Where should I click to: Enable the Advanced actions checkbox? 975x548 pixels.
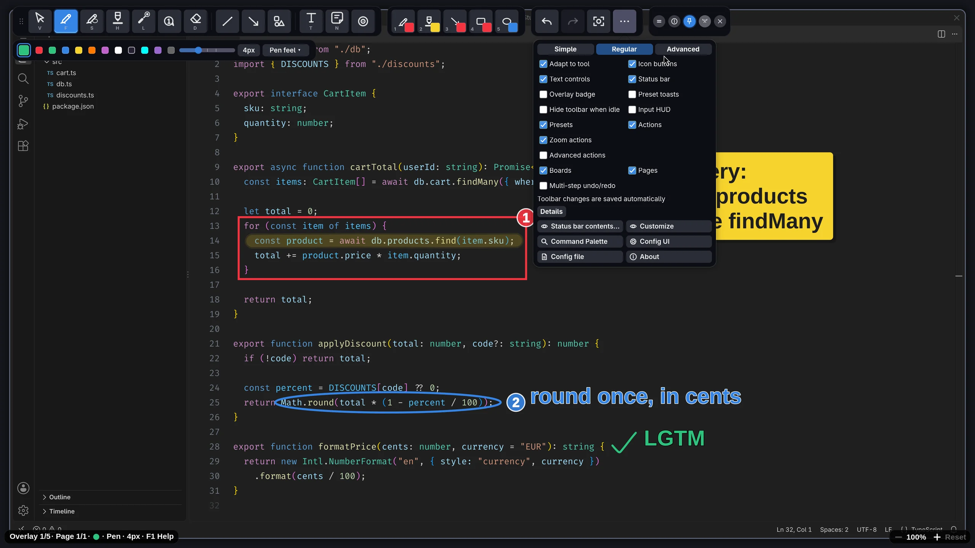click(543, 155)
